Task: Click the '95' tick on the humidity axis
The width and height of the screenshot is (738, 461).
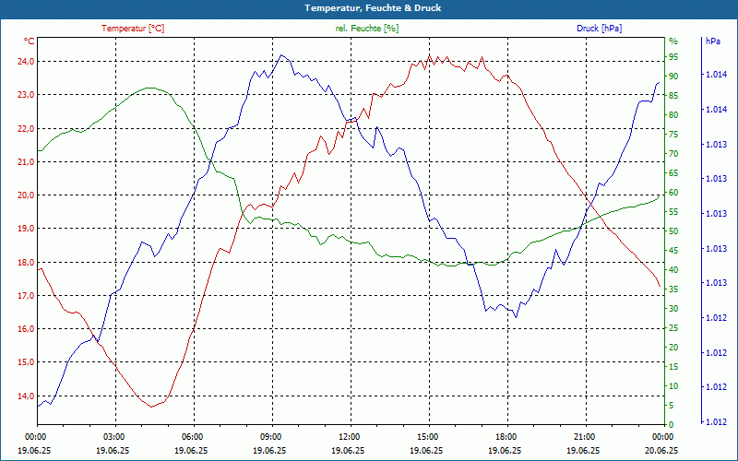Action: (x=673, y=57)
